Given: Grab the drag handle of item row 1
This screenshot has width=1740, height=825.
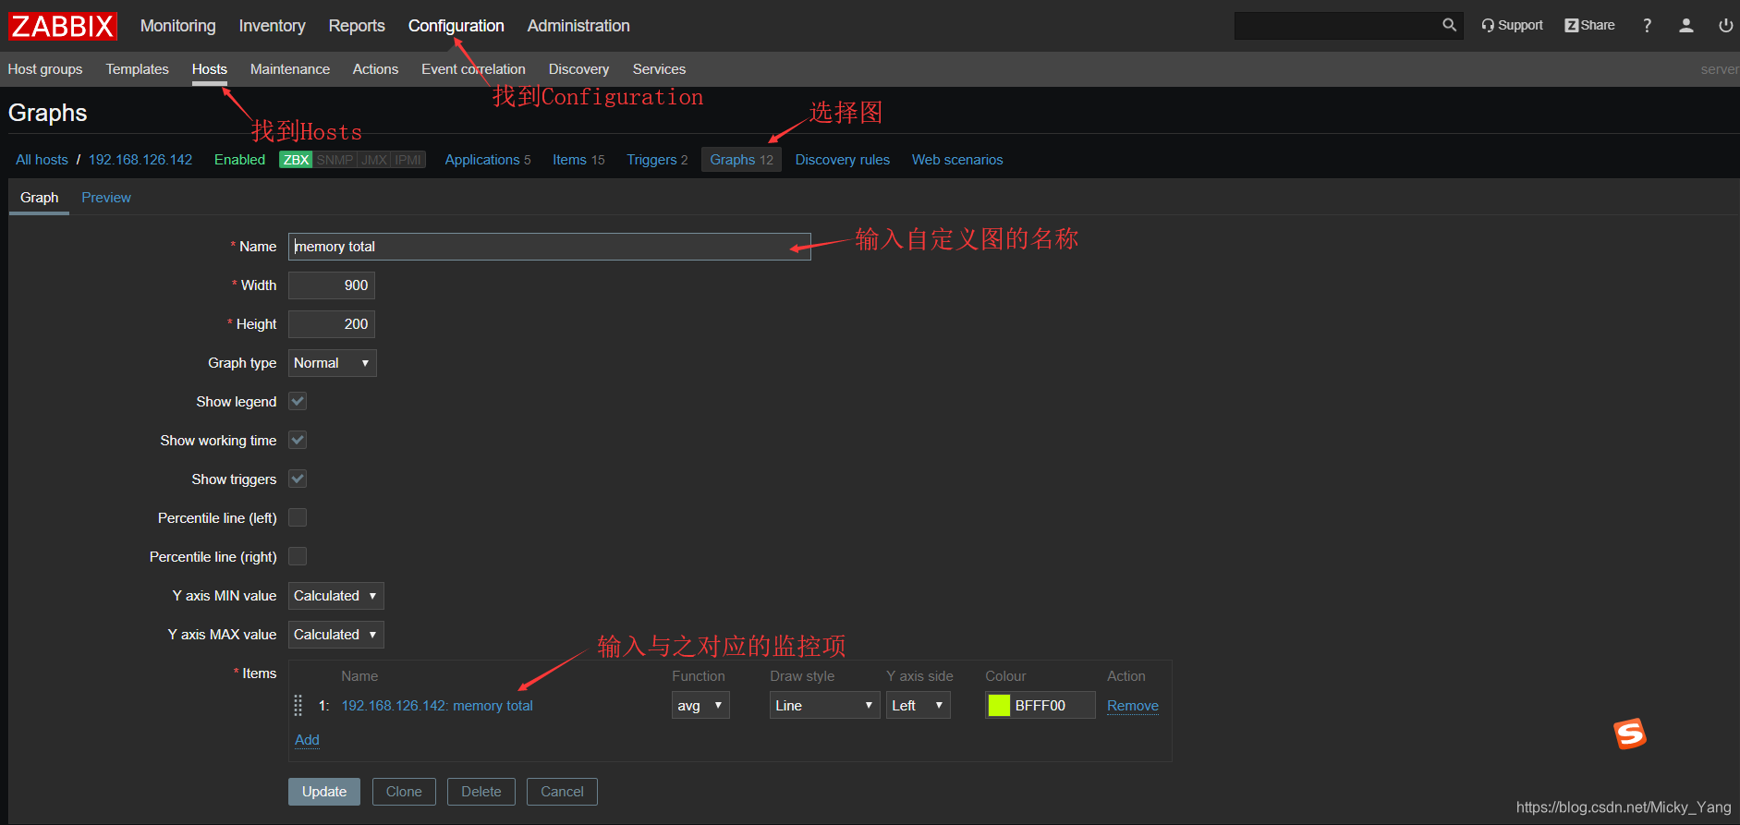Looking at the screenshot, I should (x=298, y=705).
